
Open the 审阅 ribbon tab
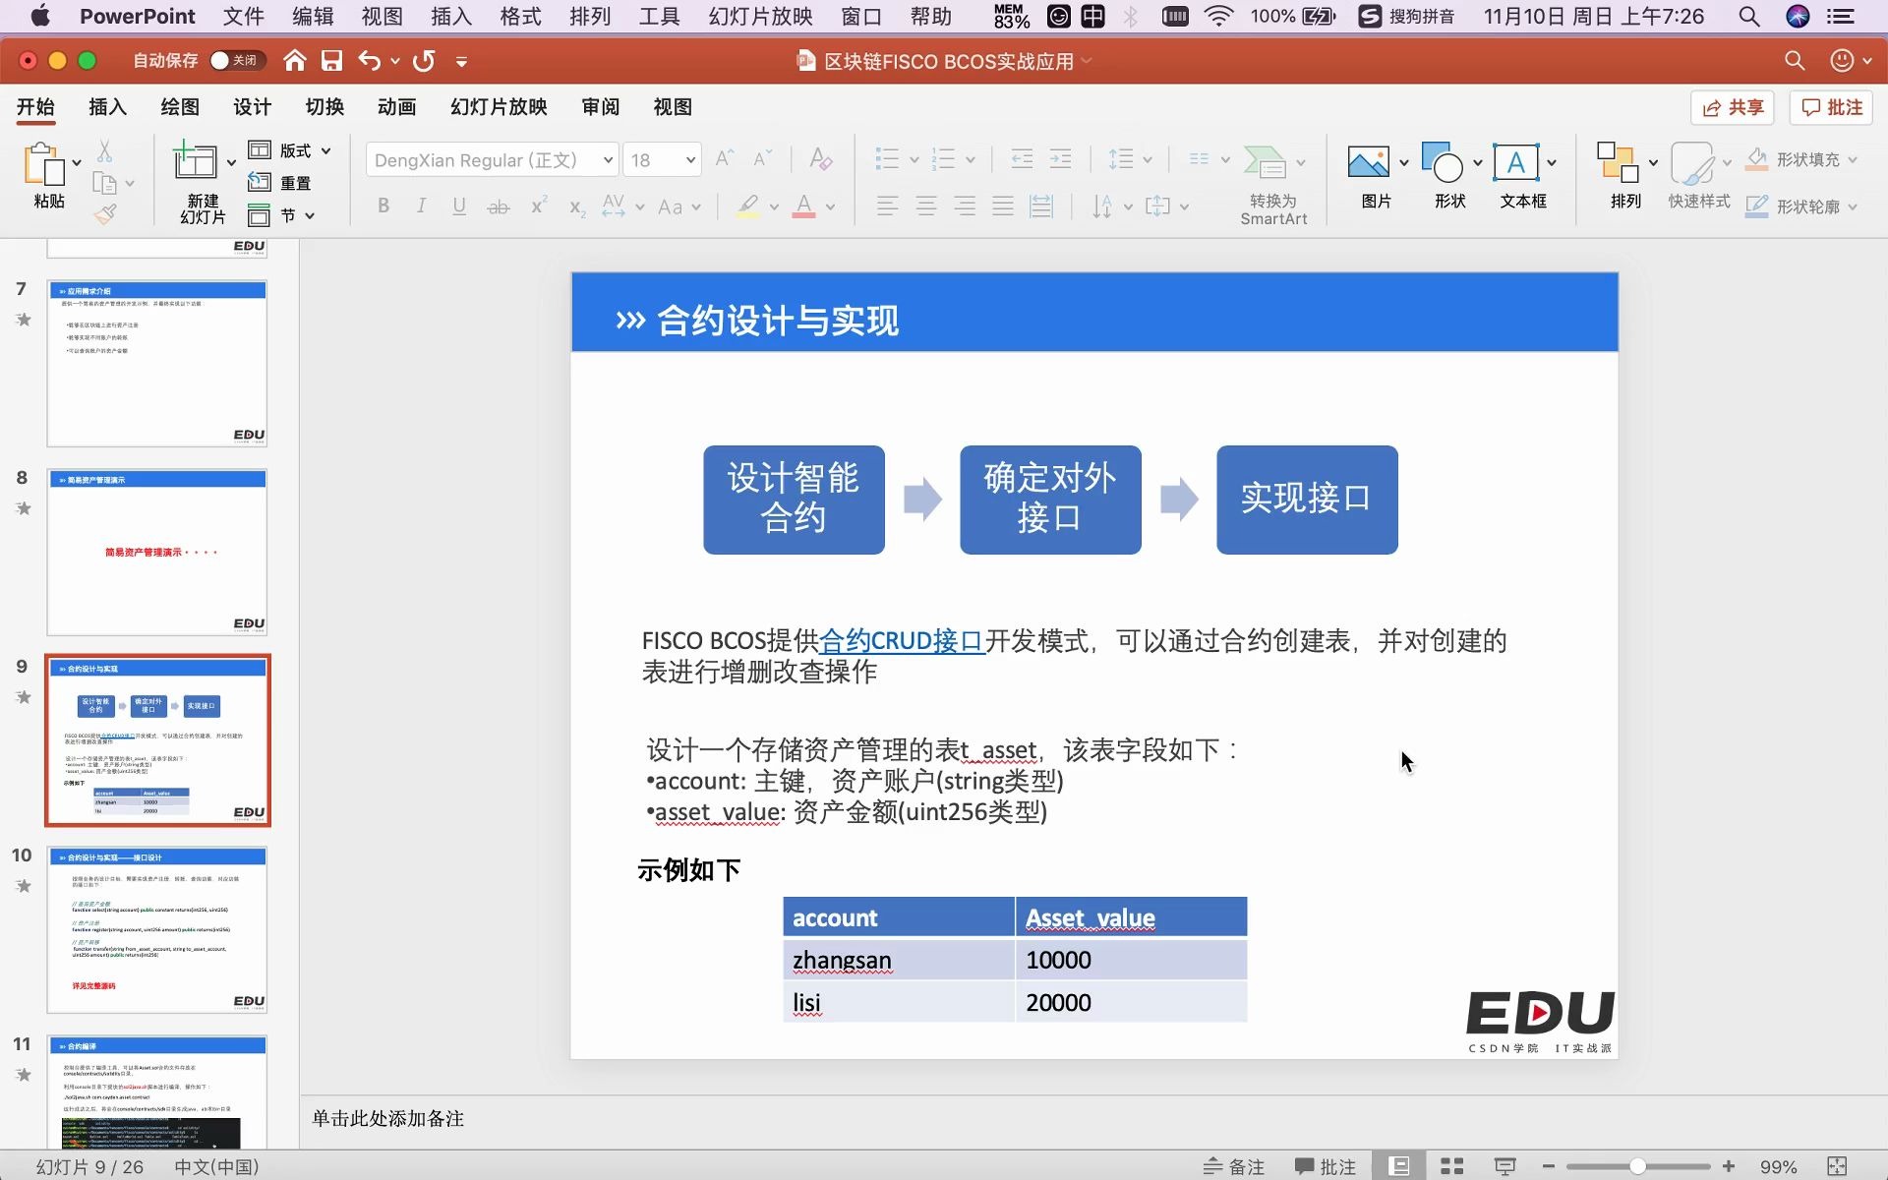tap(600, 107)
